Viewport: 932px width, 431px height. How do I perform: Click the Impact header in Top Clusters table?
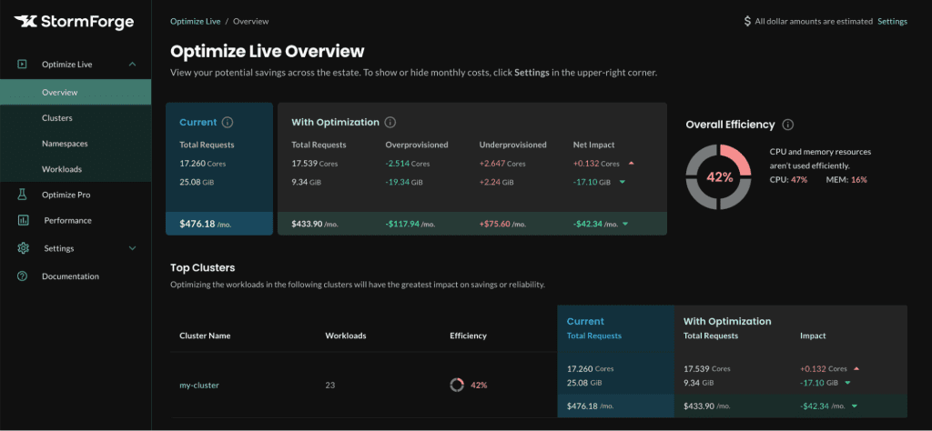813,336
